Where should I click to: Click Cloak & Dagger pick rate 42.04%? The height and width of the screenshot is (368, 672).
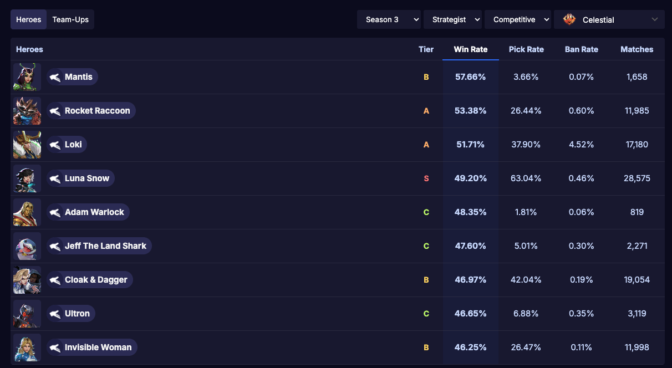[x=526, y=280]
